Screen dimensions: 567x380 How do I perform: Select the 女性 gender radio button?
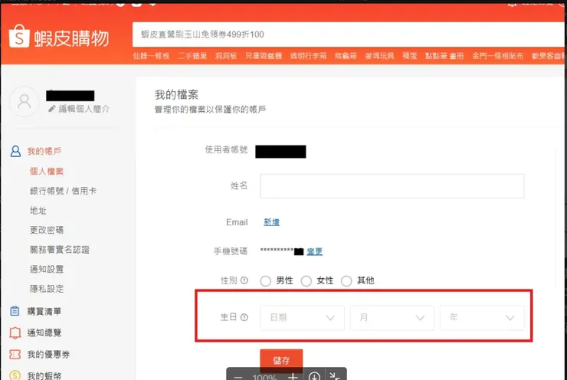pyautogui.click(x=306, y=281)
